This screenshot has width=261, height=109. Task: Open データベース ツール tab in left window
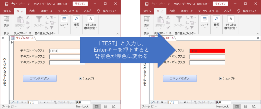pos(68,11)
